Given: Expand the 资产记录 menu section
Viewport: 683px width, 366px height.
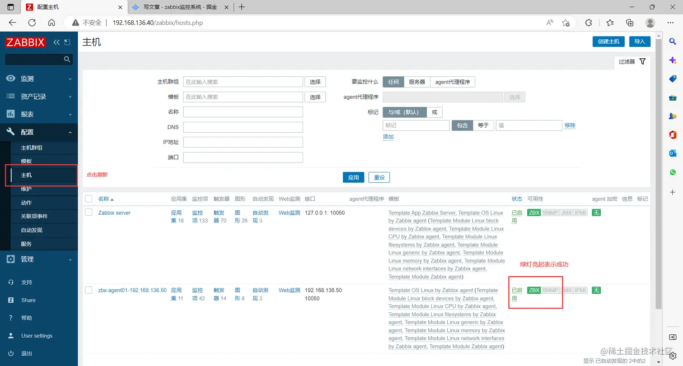Looking at the screenshot, I should [39, 96].
